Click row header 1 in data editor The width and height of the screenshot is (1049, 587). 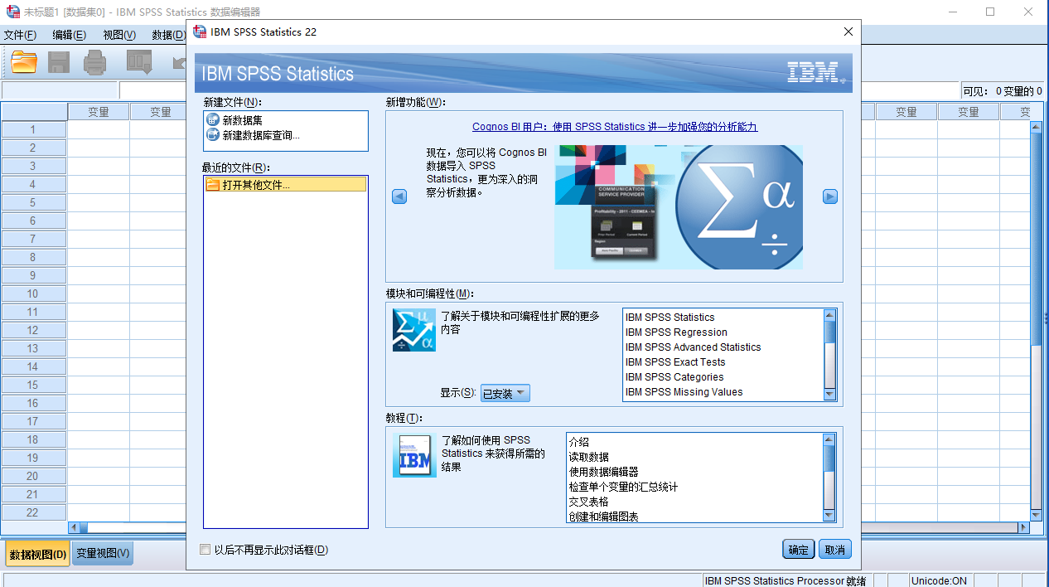[33, 129]
